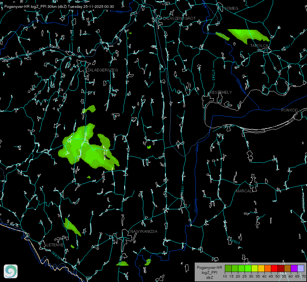Click the road number label 07343
The width and height of the screenshot is (307, 282).
(214, 75)
